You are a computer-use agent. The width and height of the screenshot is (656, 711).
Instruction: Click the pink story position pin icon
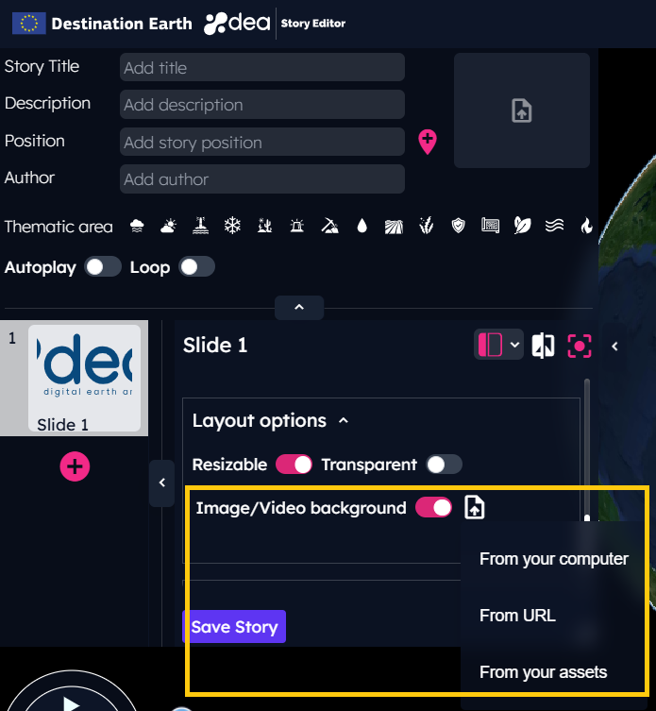[x=428, y=142]
